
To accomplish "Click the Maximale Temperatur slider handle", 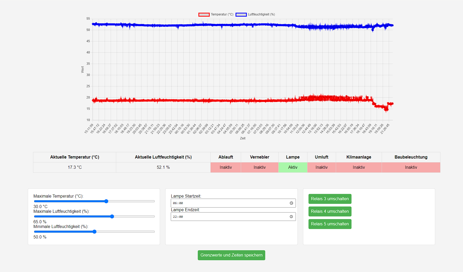I will pos(106,201).
